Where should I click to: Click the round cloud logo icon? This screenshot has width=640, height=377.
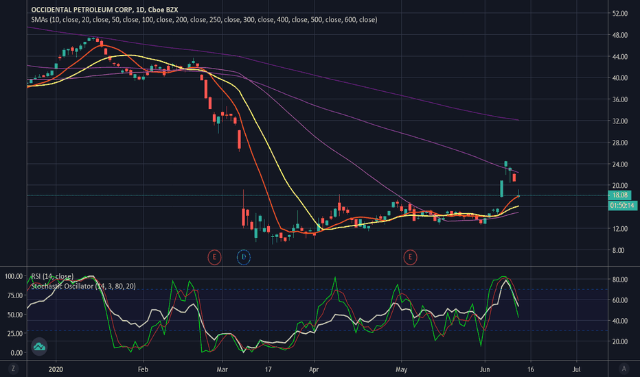[x=39, y=347]
